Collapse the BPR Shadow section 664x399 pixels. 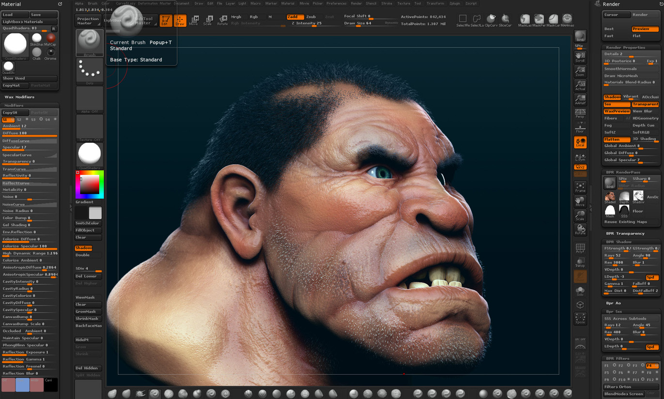point(618,242)
